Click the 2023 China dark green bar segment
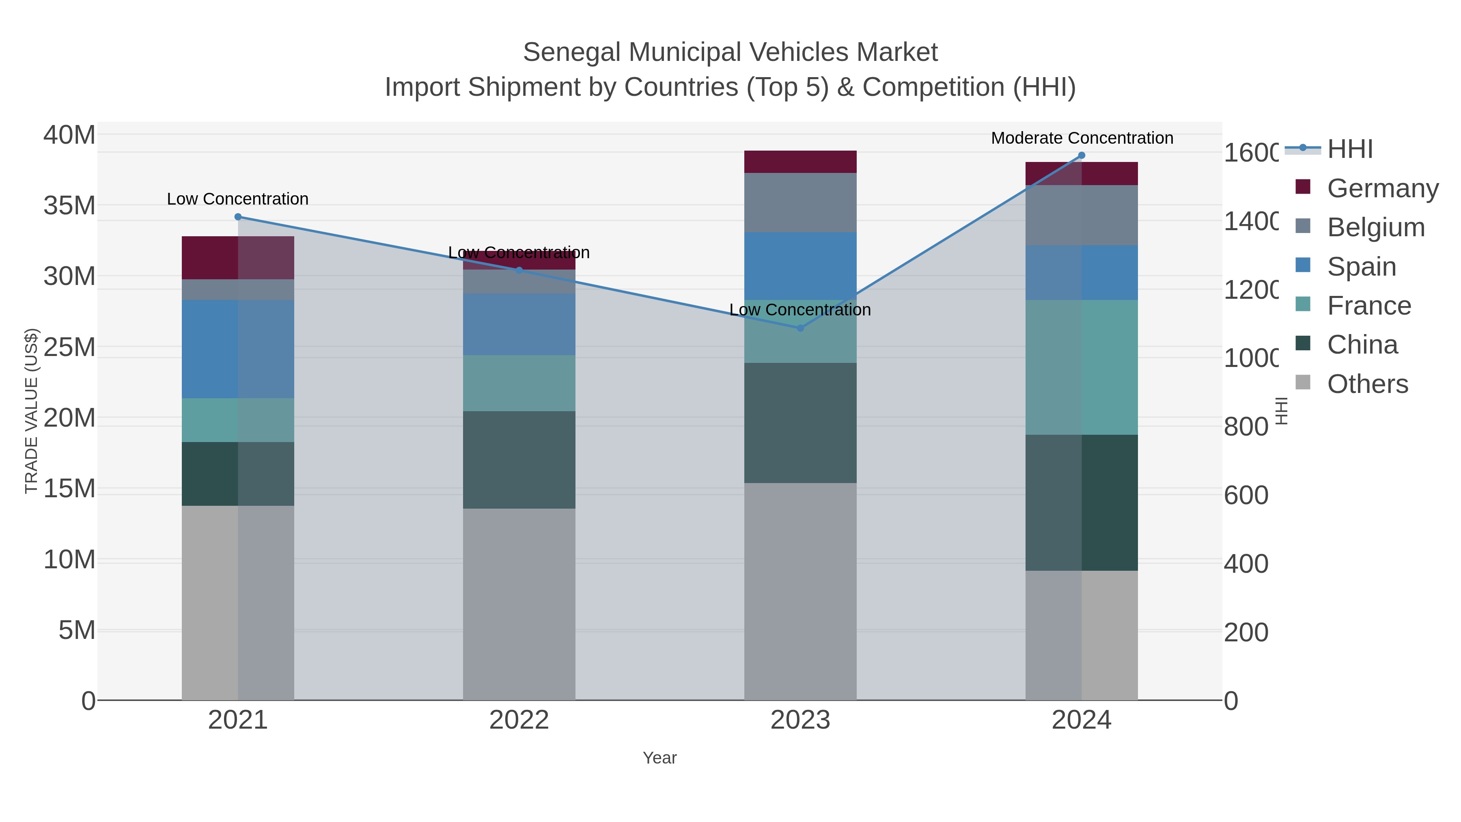Viewport: 1461px width, 822px height. click(x=800, y=423)
